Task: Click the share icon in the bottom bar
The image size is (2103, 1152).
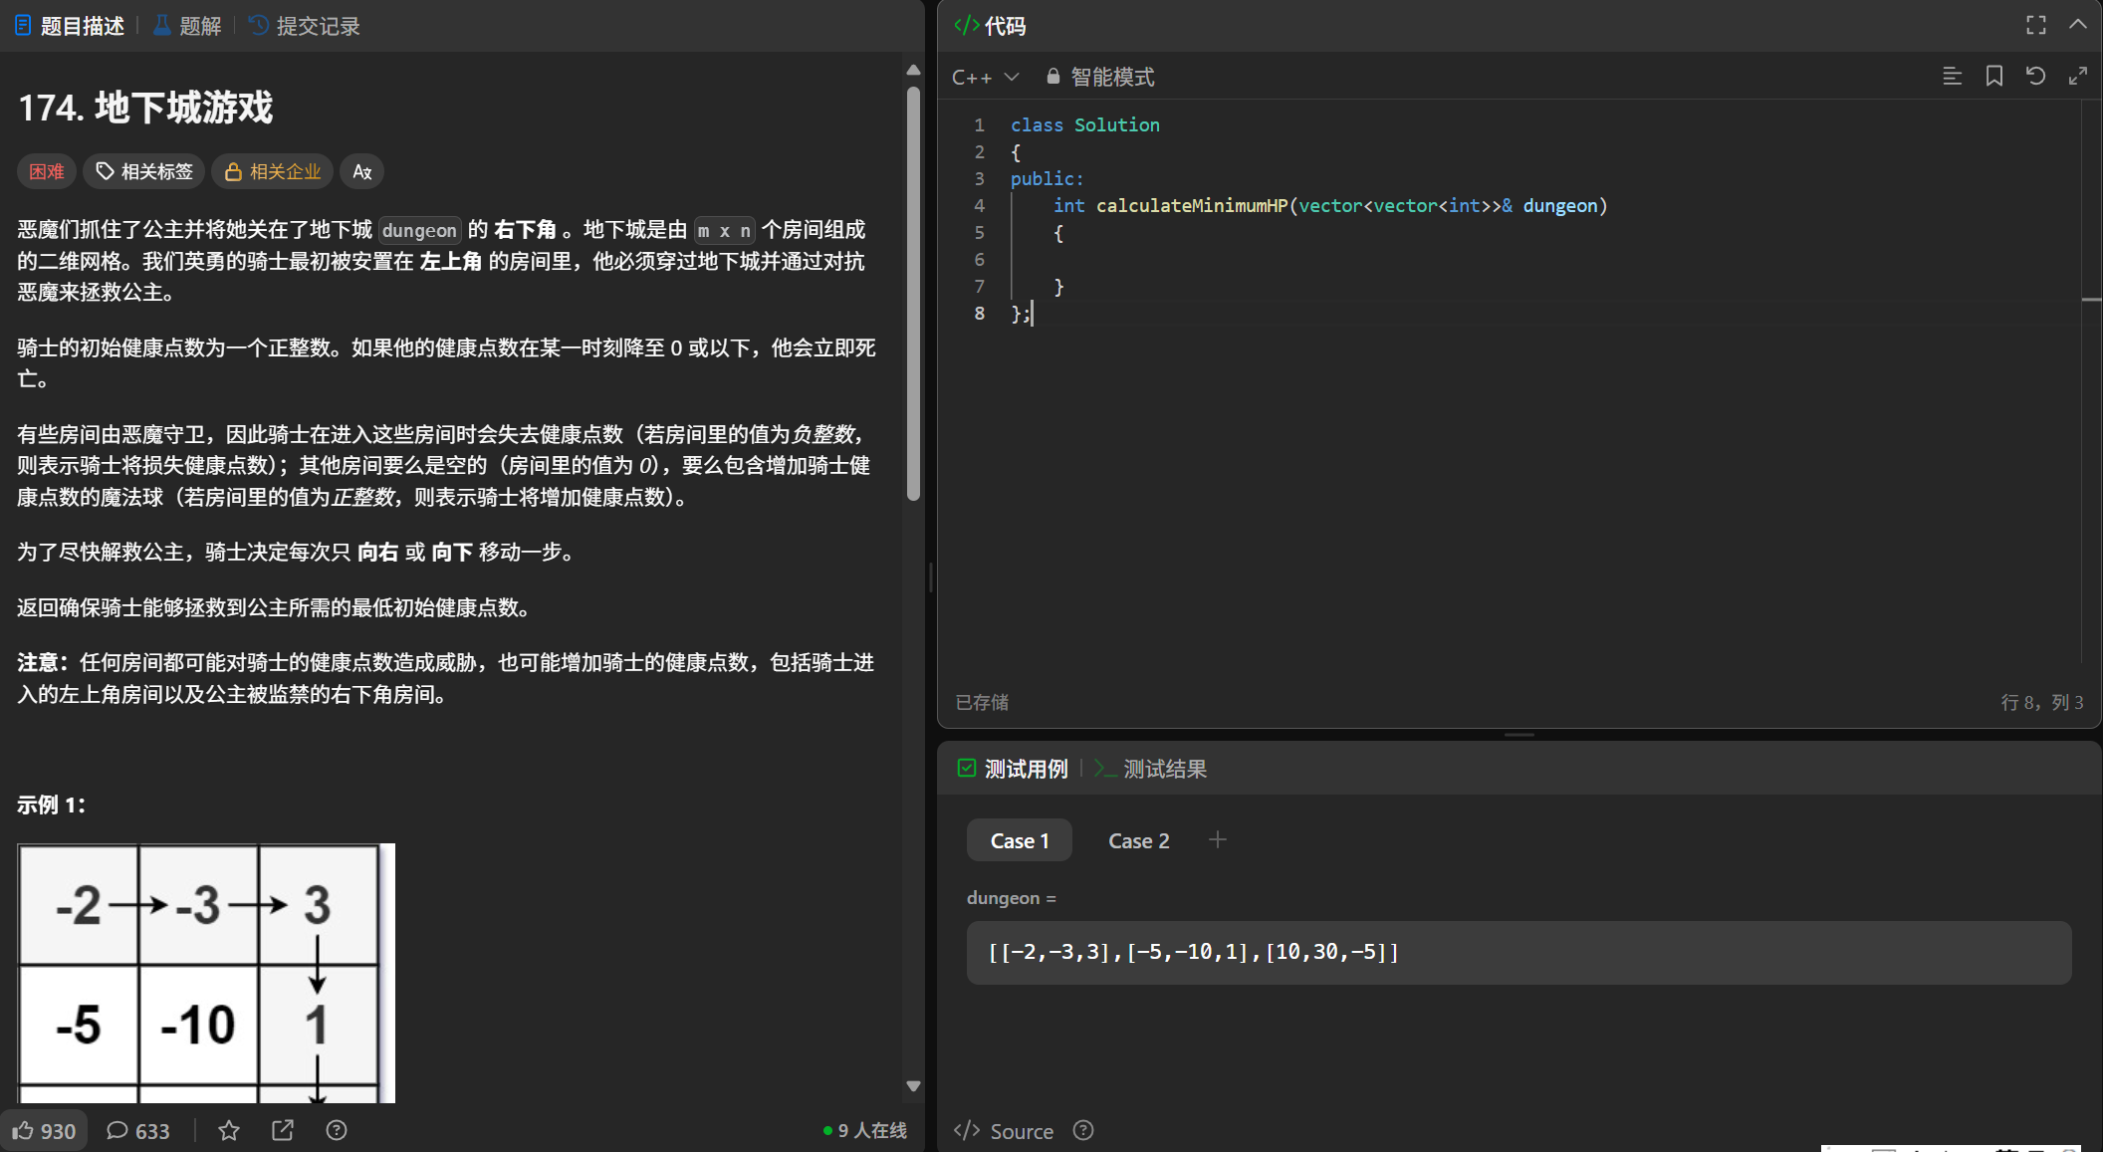Action: (x=283, y=1130)
